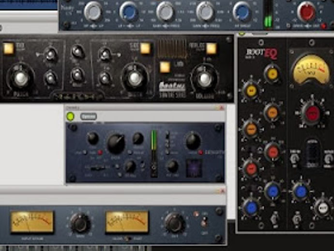
Task: Click the large silver knob beside MID button
Action: [21, 78]
